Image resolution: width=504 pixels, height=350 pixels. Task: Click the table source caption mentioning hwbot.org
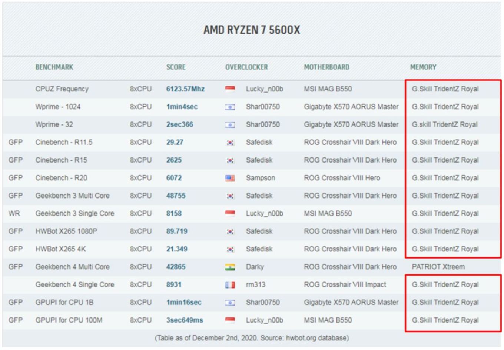(252, 338)
